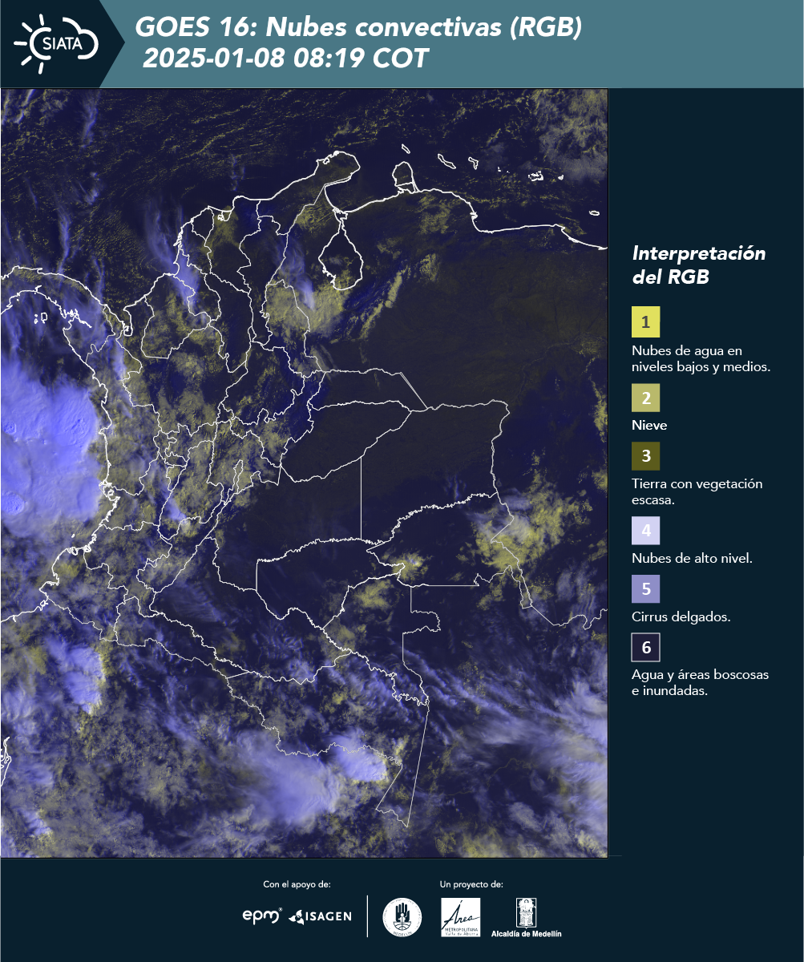804x962 pixels.
Task: Click the heading "Interpretación del RGB"
Action: click(699, 265)
